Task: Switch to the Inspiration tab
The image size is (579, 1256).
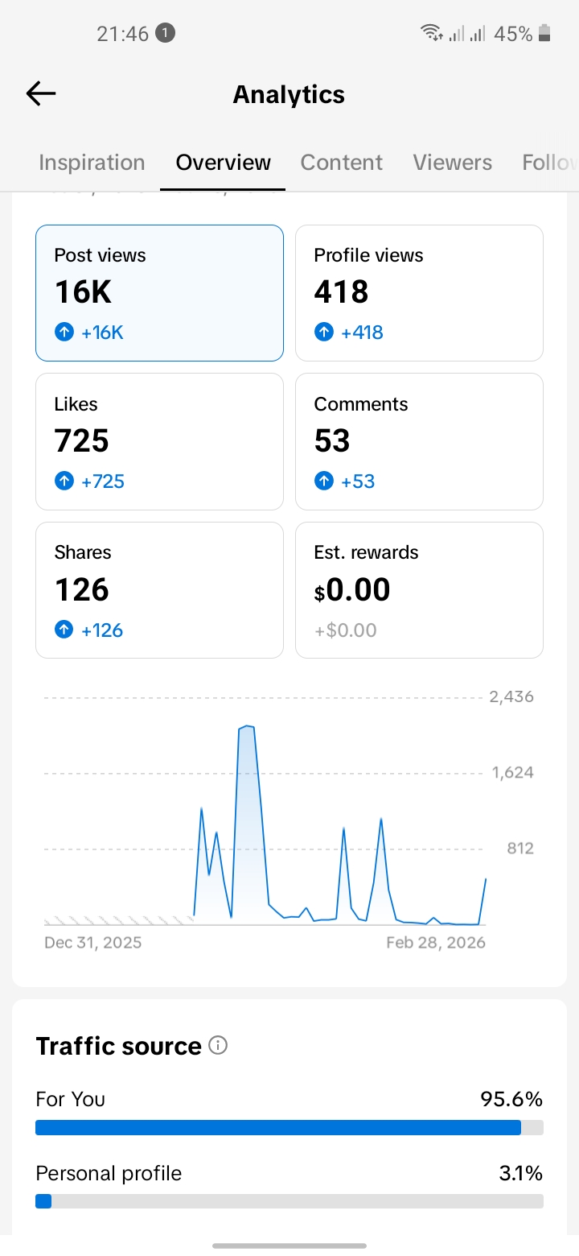Action: tap(92, 163)
